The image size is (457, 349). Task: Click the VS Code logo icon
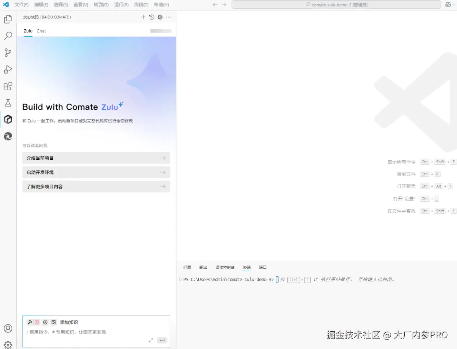[x=6, y=5]
